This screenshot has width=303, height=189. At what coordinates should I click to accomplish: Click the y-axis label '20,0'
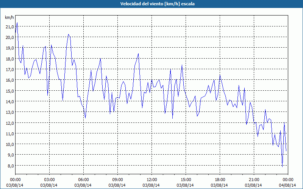10,37
